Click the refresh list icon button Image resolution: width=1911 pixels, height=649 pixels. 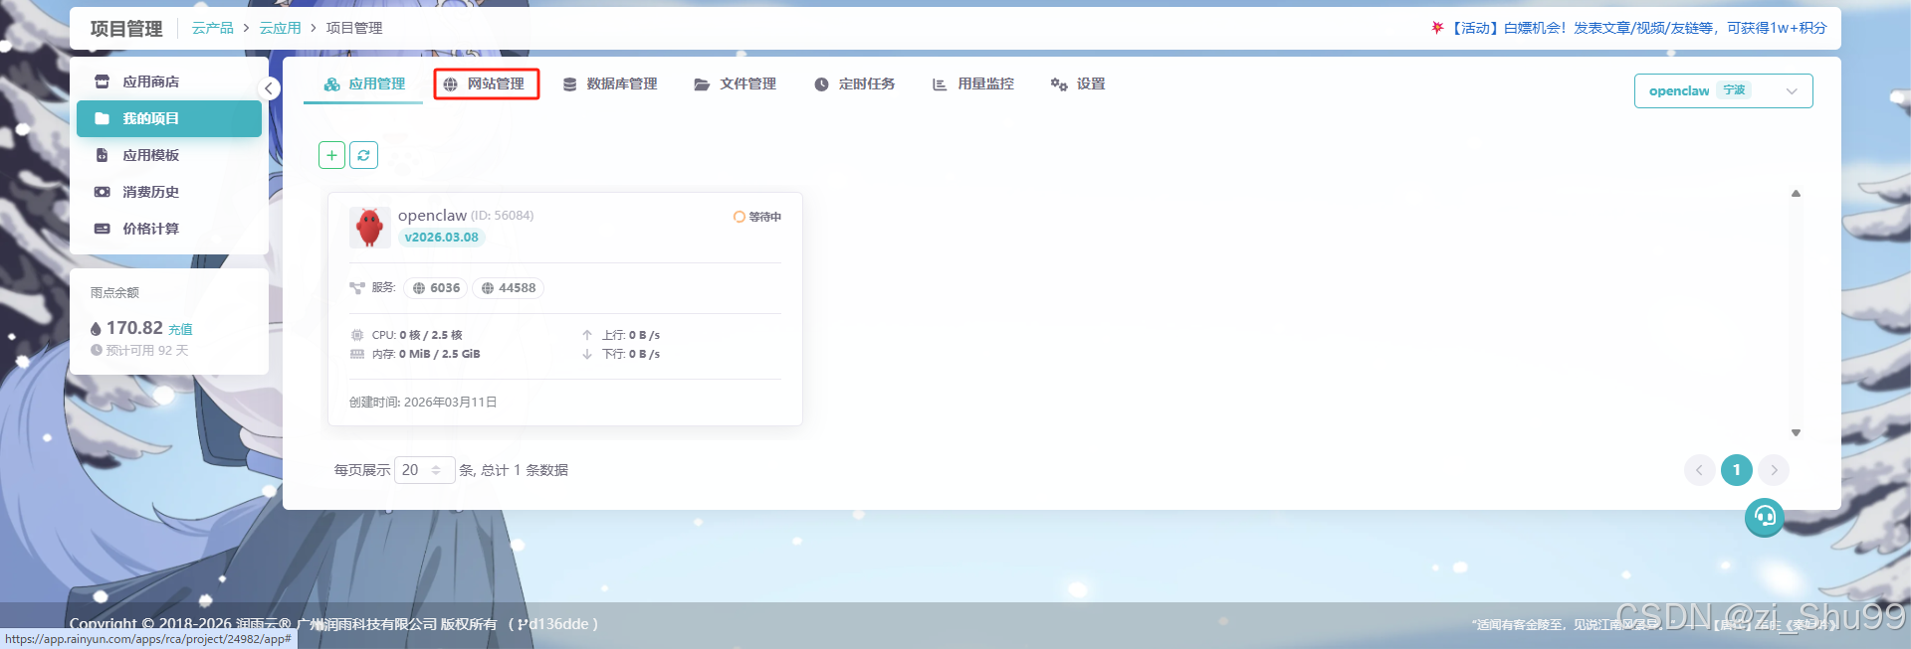(x=363, y=155)
